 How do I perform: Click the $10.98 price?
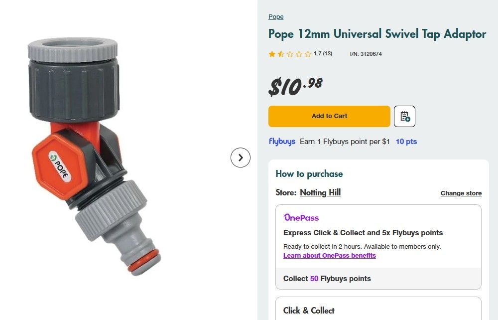coord(295,86)
